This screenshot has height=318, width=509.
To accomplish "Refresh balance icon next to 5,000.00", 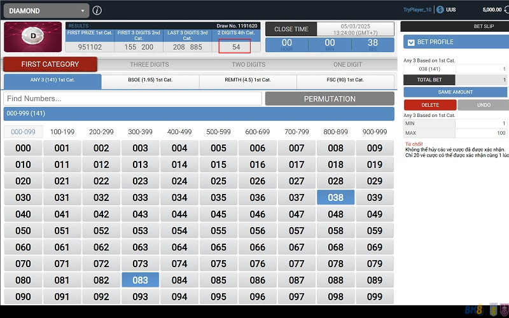I will tap(507, 10).
